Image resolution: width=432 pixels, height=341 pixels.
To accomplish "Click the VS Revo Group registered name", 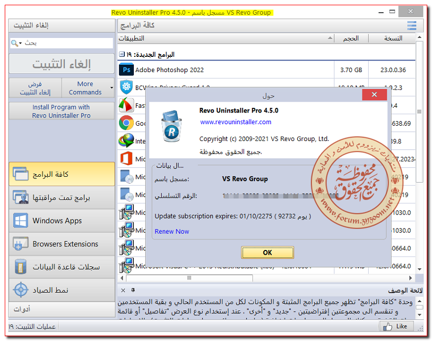I will pos(245,179).
